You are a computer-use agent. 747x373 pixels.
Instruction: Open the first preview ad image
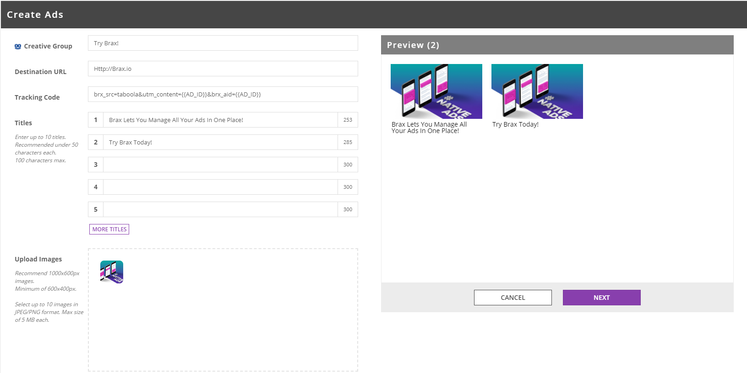(436, 91)
